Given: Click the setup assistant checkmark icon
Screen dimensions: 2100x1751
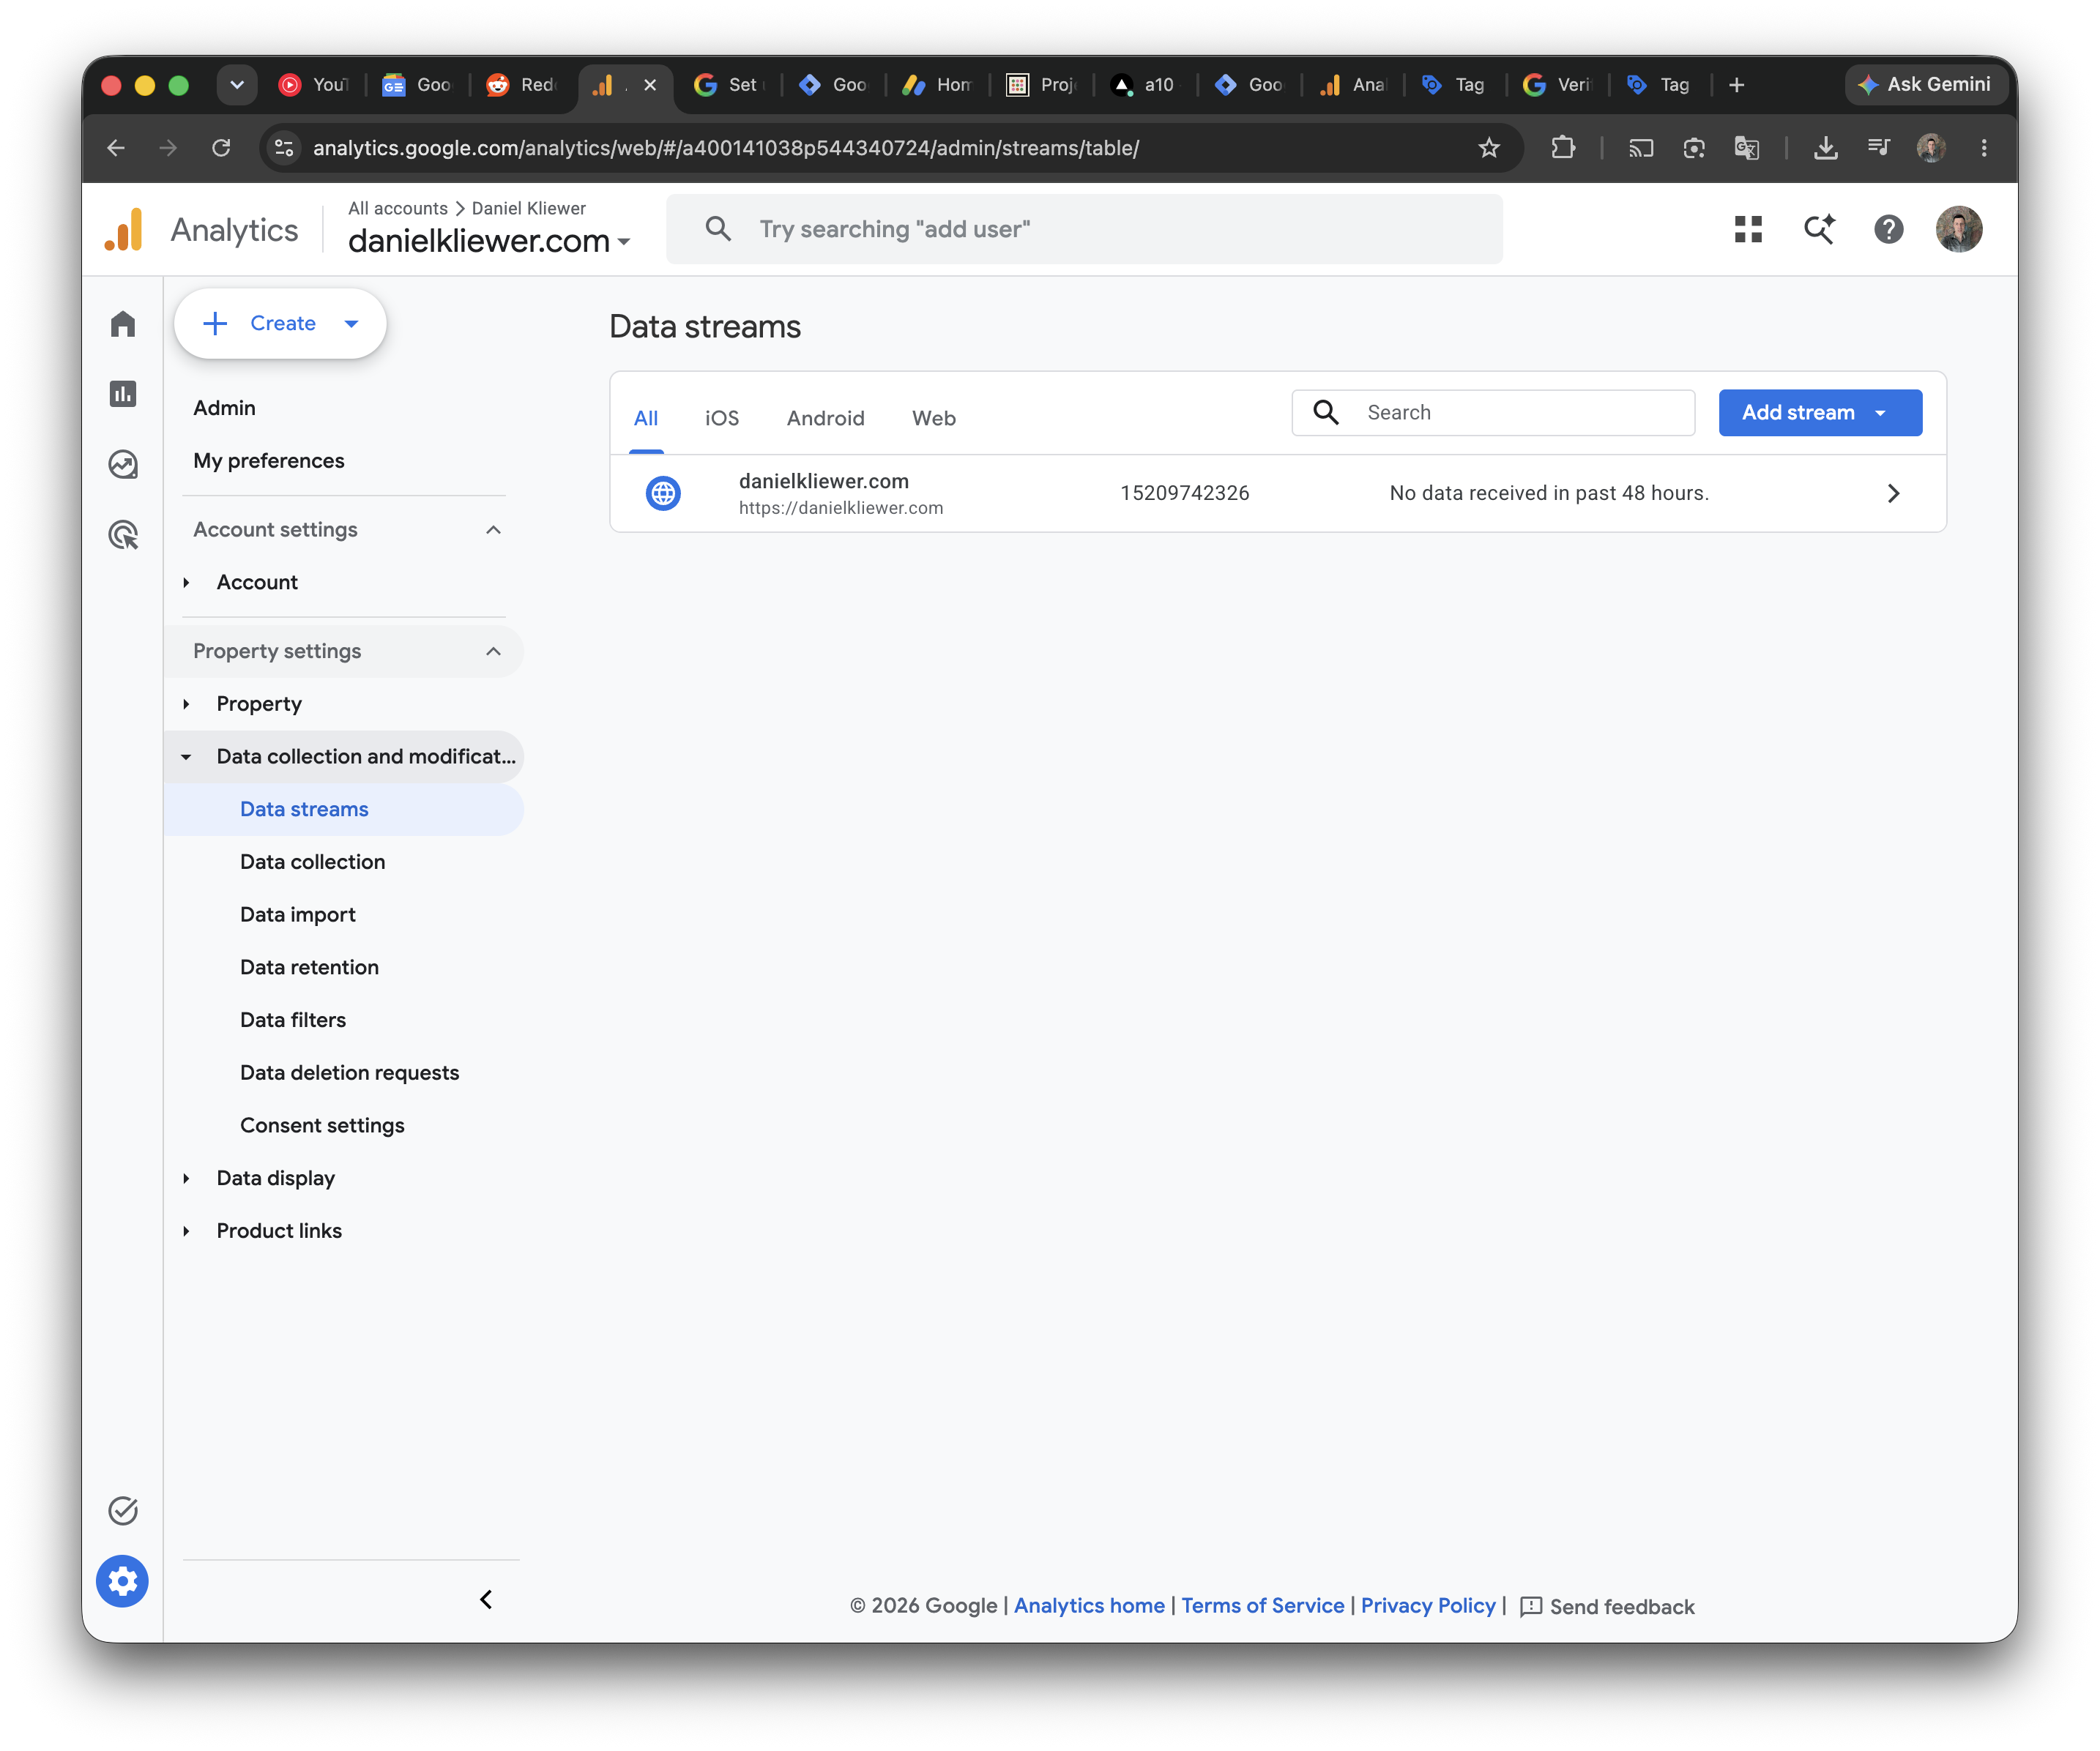Looking at the screenshot, I should click(123, 1510).
